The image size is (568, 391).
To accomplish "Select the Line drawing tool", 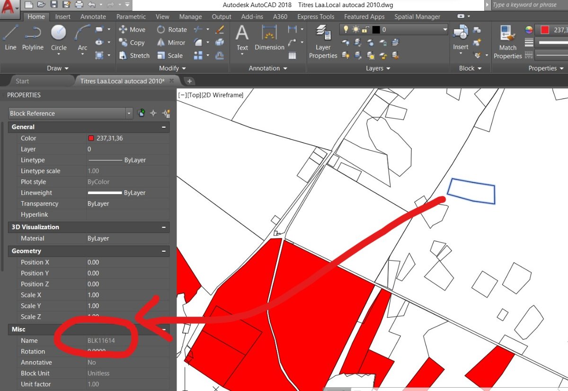I will tap(10, 37).
